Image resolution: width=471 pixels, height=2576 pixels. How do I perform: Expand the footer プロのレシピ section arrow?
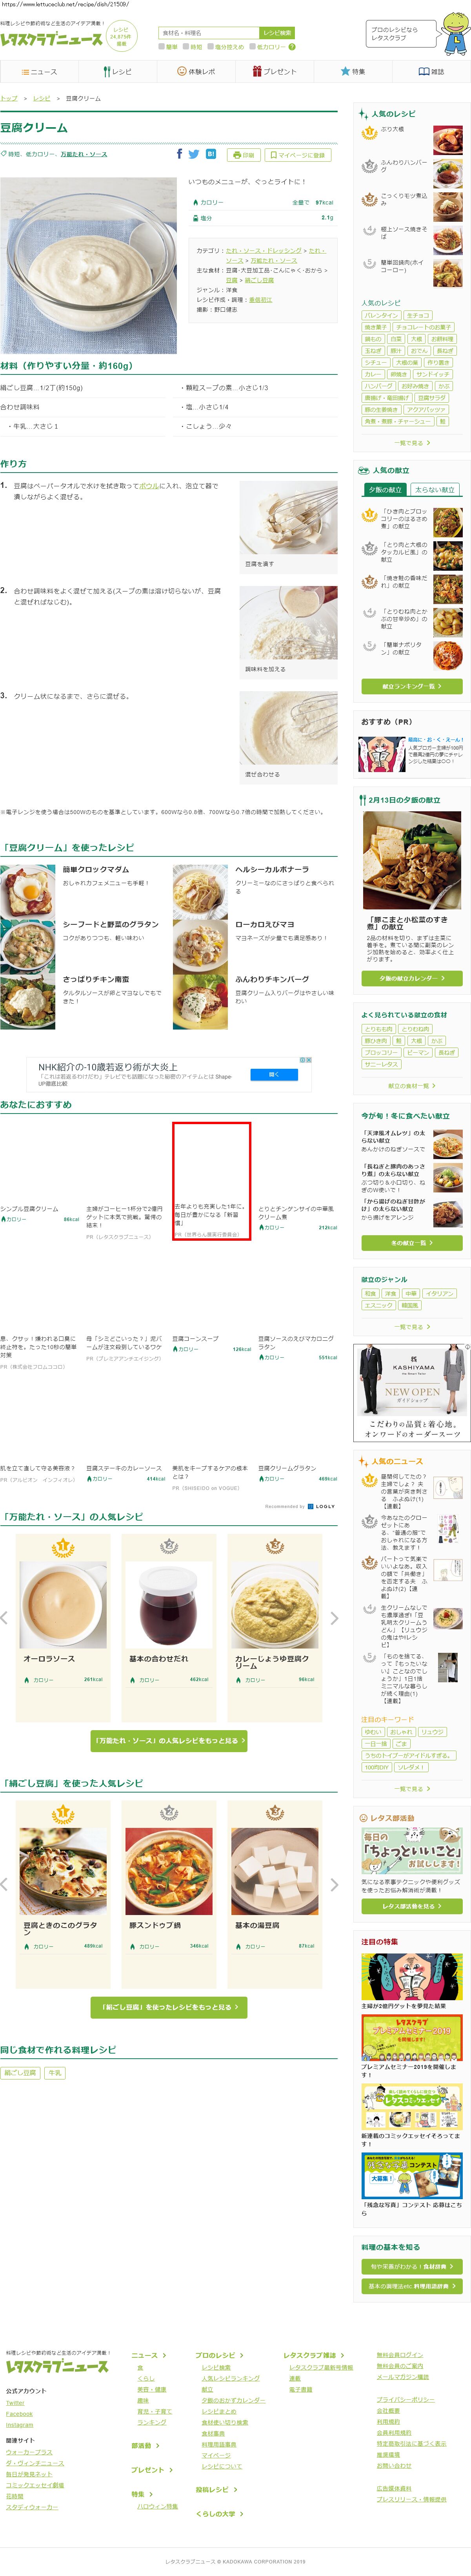coord(241,2355)
